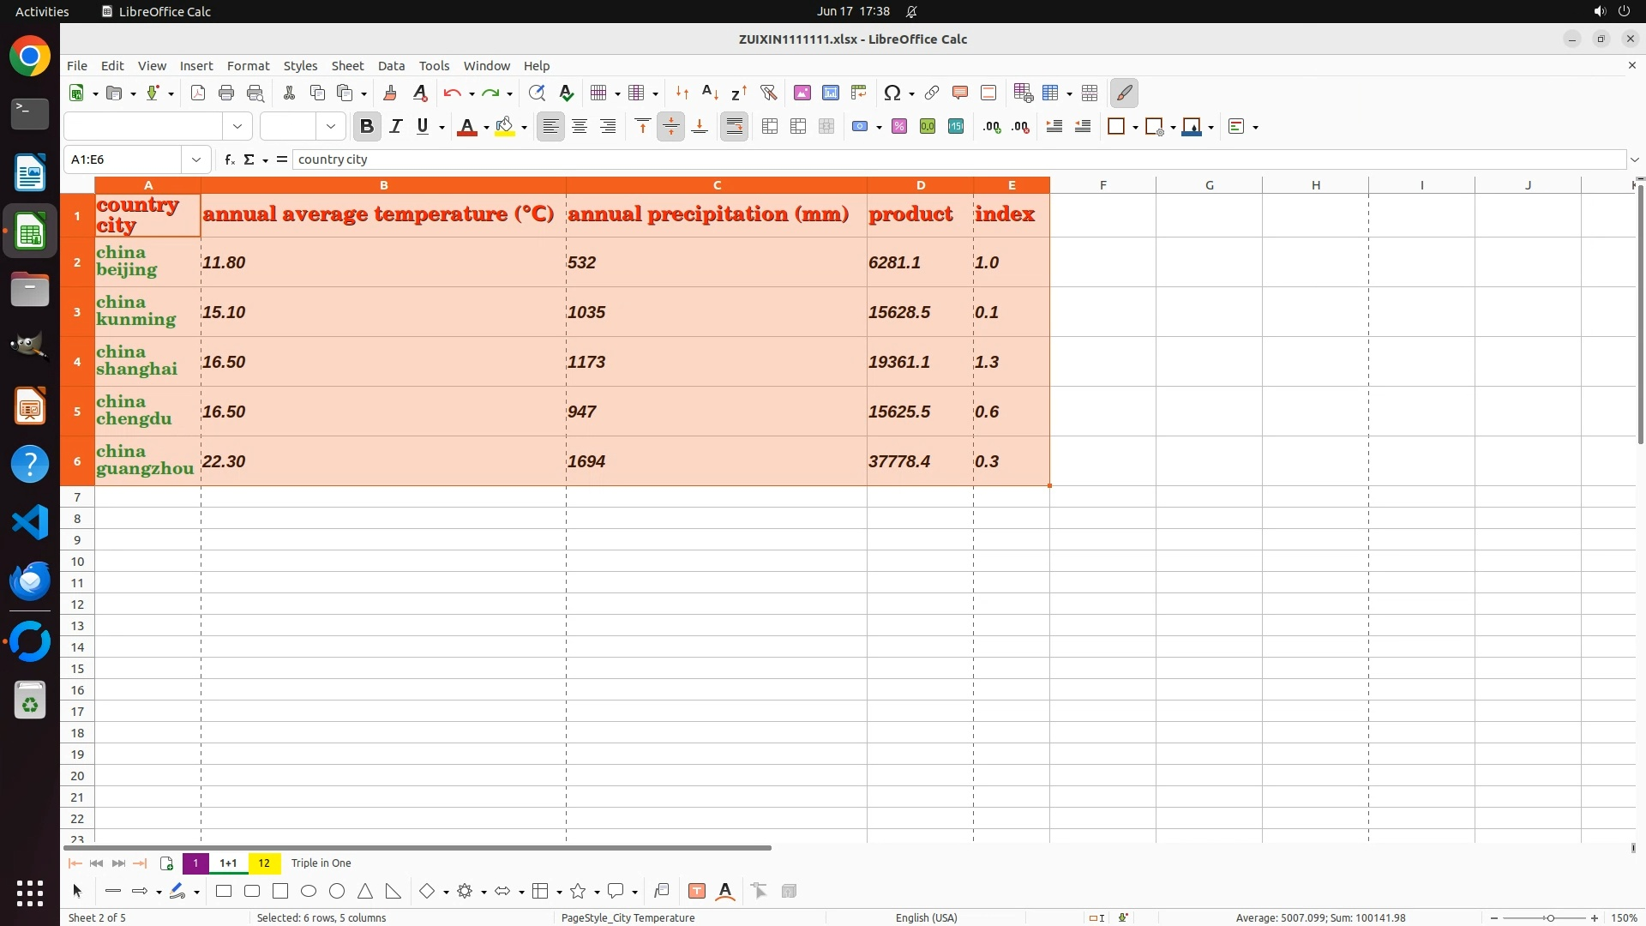Toggle the Wrap Text button
Viewport: 1646px width, 926px height.
point(735,127)
